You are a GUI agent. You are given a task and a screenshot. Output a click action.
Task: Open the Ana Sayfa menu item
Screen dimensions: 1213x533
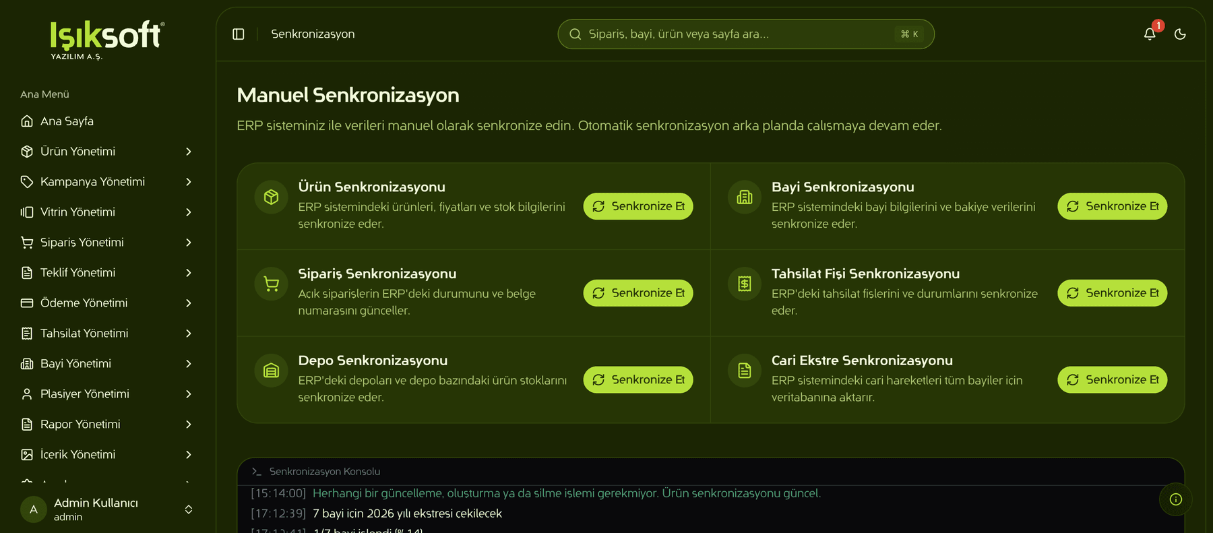click(x=108, y=121)
